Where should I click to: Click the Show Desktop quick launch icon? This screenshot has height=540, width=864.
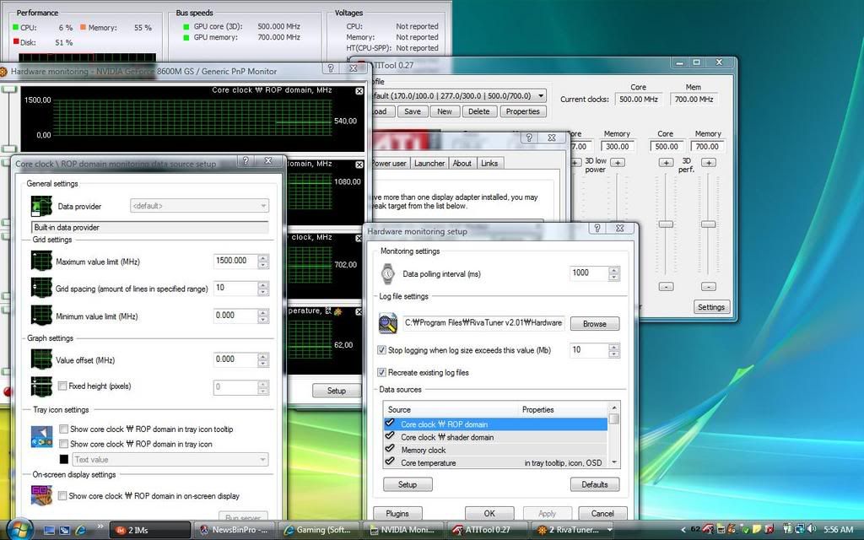click(x=50, y=530)
